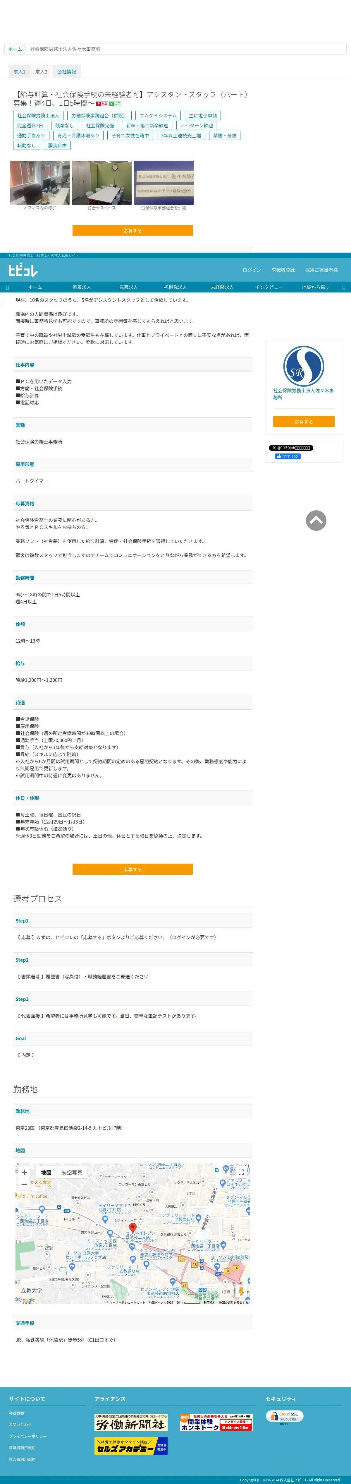Zoom in on the map
The width and height of the screenshot is (351, 1484).
[x=24, y=1172]
